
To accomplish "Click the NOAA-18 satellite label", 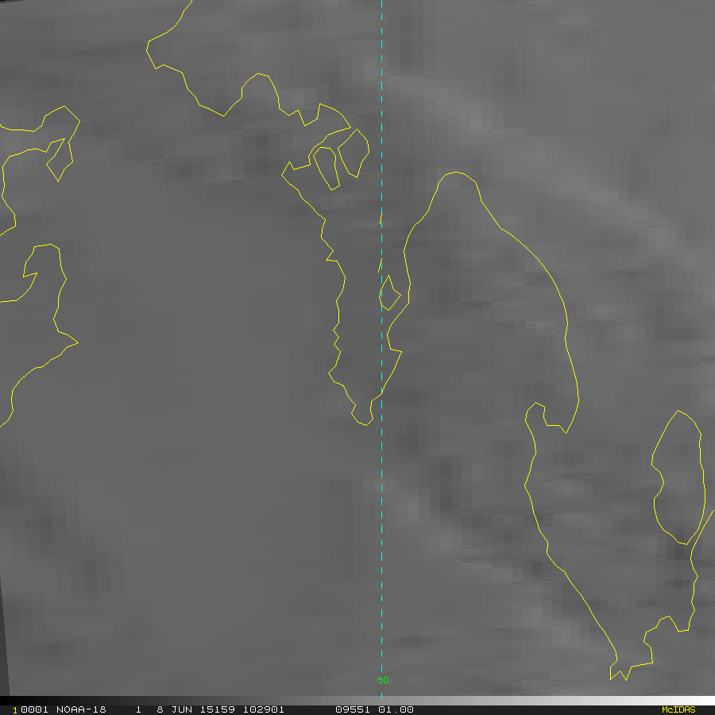I will click(x=81, y=709).
